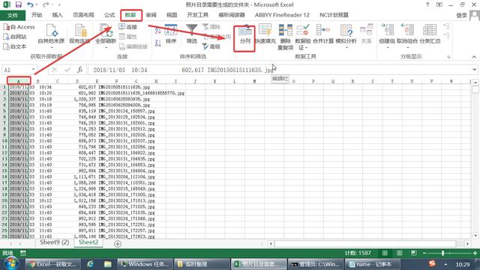The width and height of the screenshot is (480, 270).
Task: Import data from a text file (自文本)
Action: click(15, 46)
